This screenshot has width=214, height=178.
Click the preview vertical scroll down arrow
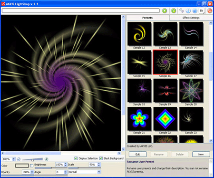point(123,149)
